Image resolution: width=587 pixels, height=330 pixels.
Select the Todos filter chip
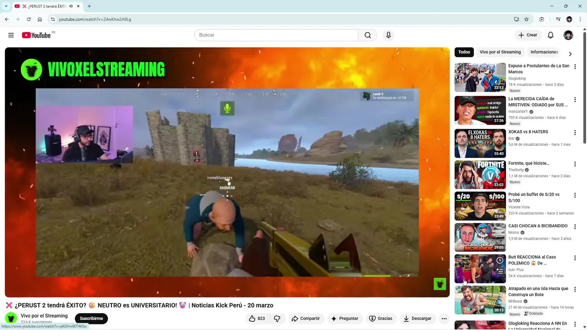[464, 52]
